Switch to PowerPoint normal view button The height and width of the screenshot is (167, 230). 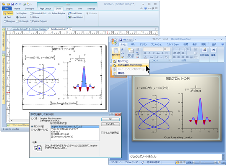click(x=178, y=162)
